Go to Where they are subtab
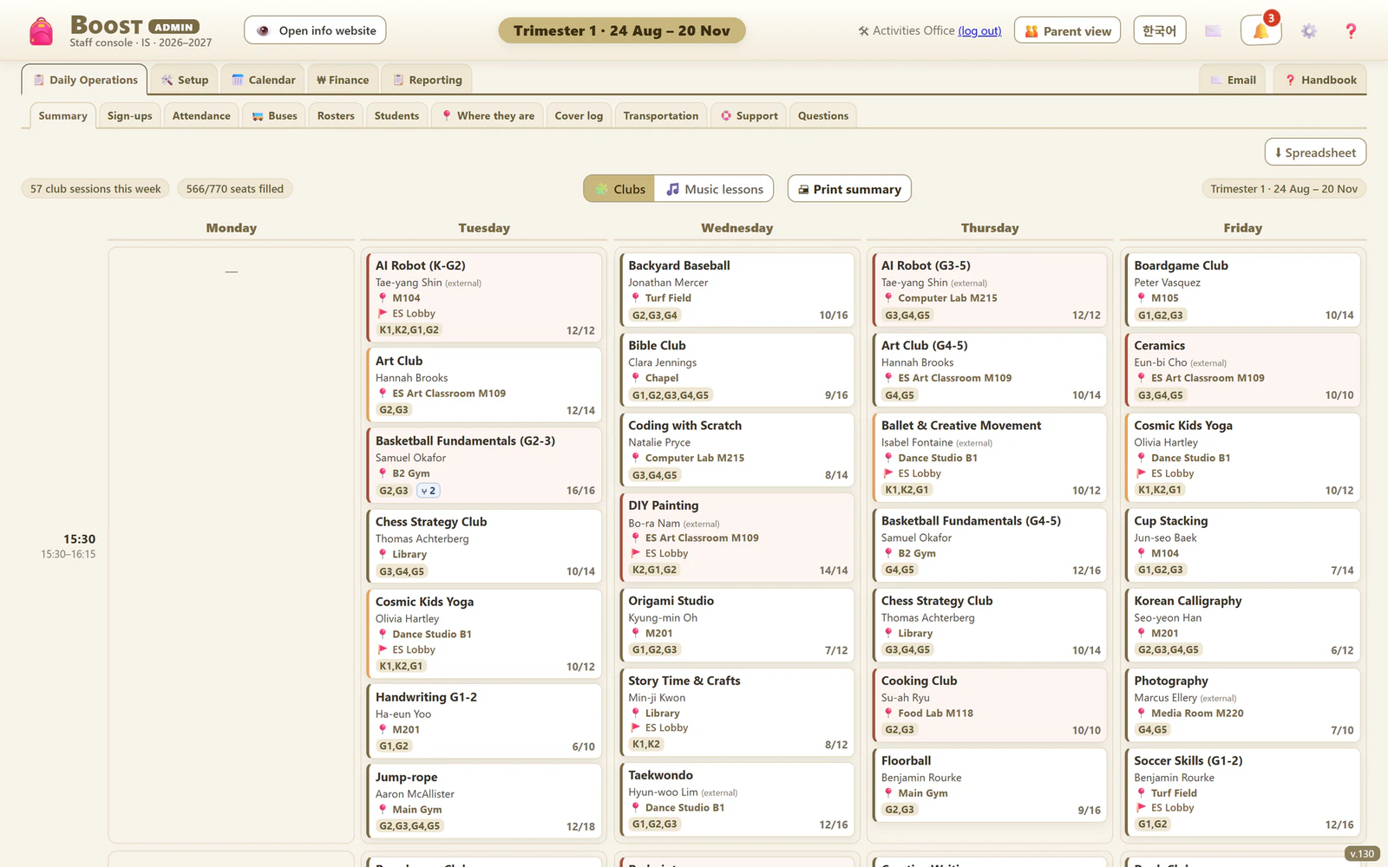This screenshot has width=1388, height=867. [488, 115]
